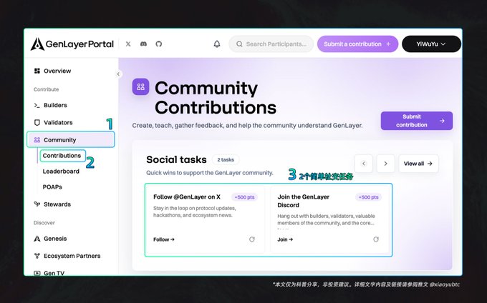
Task: Collapse the sidebar with the chevron handle
Action: (x=118, y=74)
